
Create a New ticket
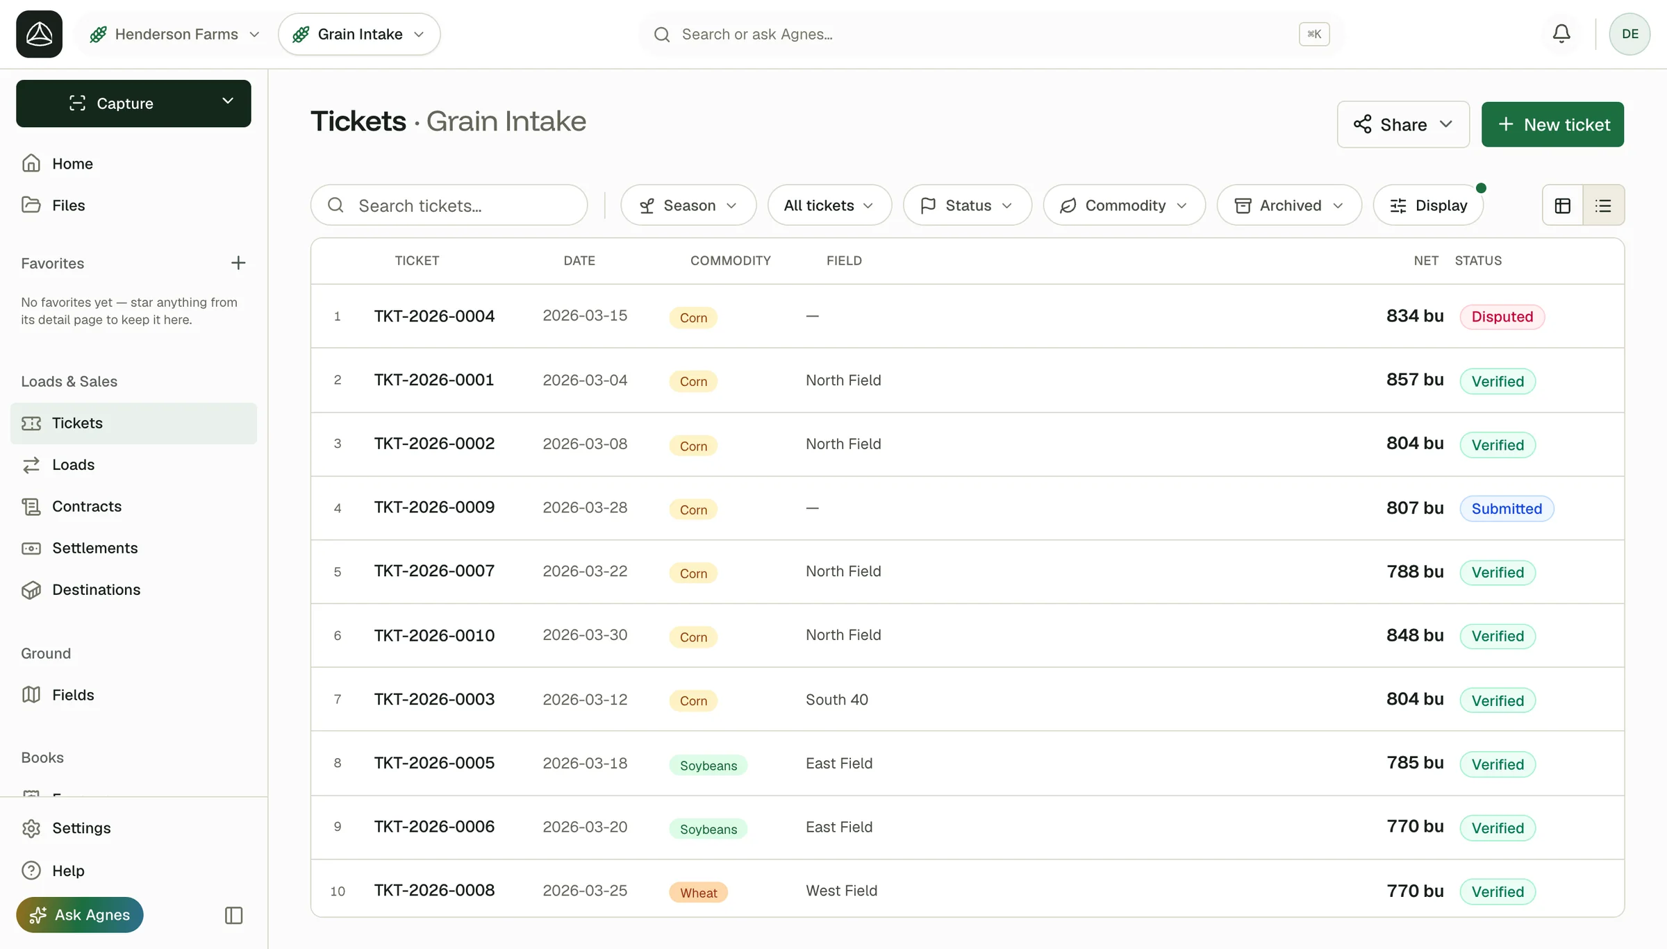1552,124
